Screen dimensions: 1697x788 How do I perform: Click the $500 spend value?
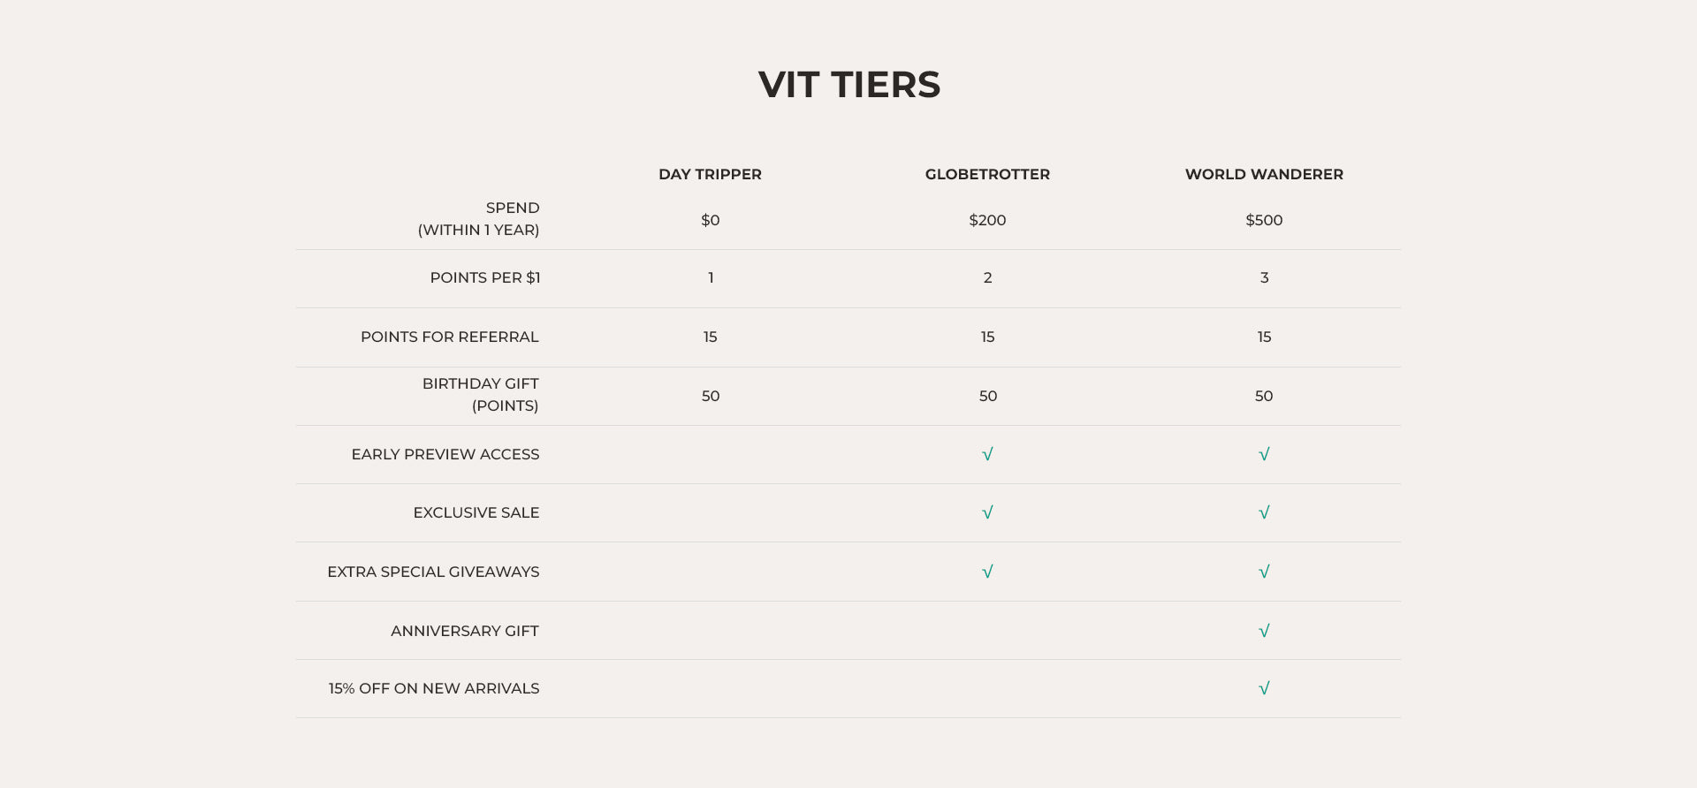(1264, 220)
